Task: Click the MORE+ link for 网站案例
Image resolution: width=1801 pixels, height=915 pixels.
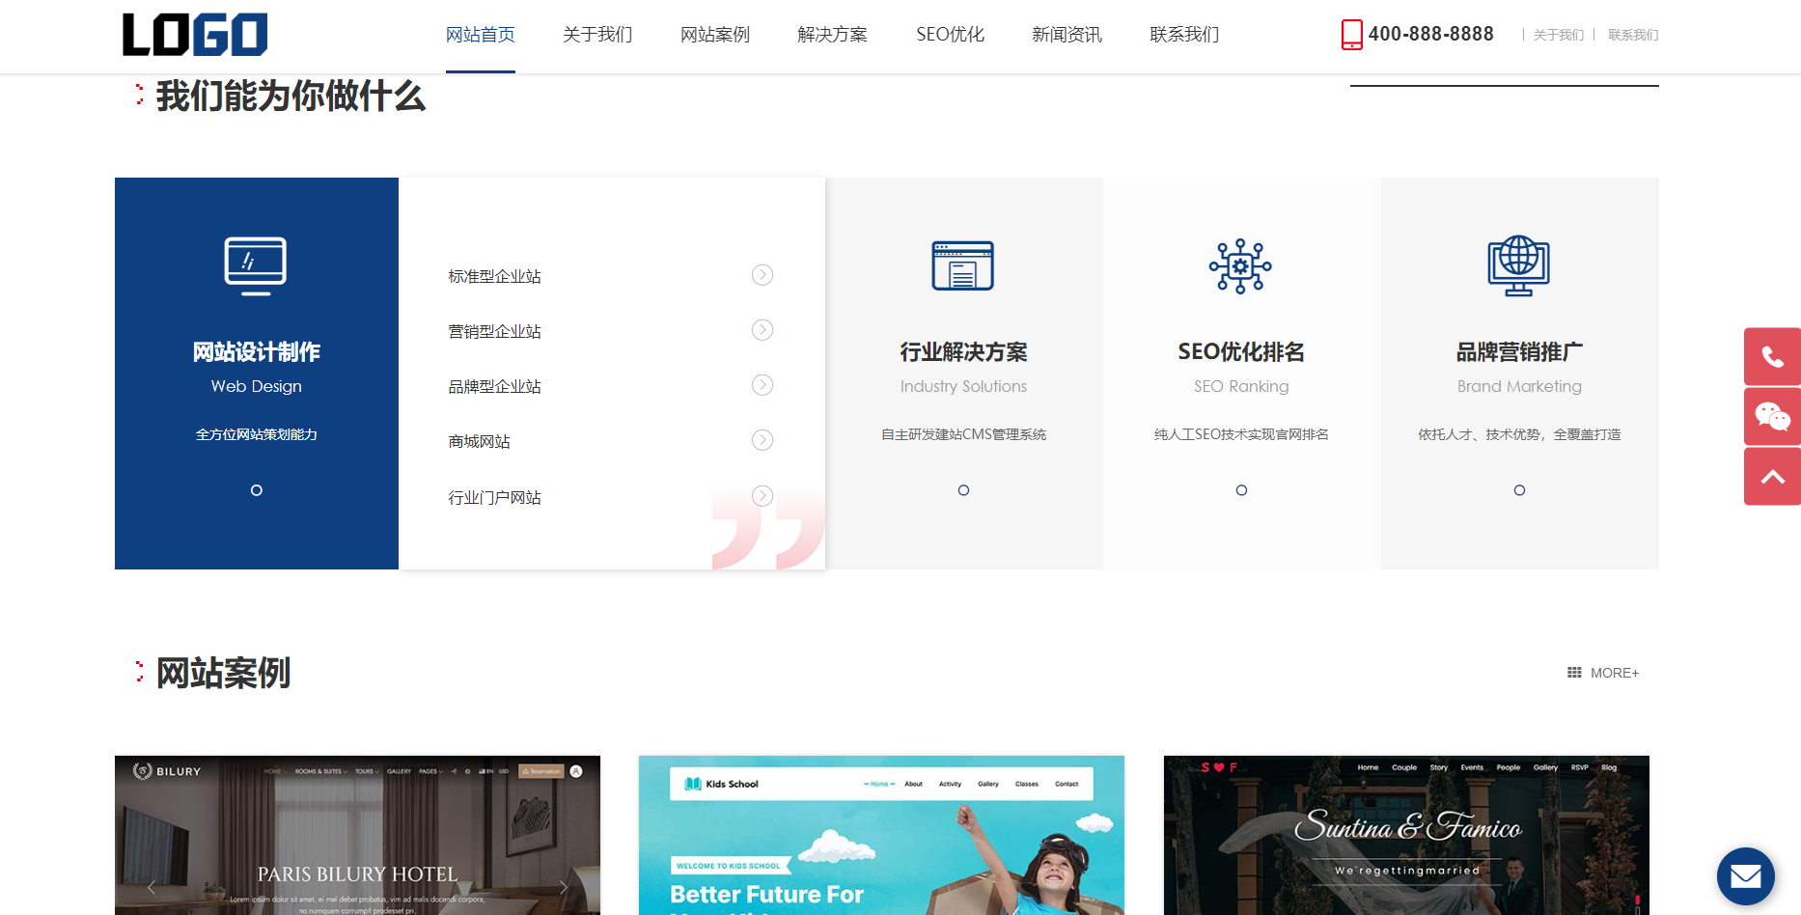Action: [x=1613, y=673]
